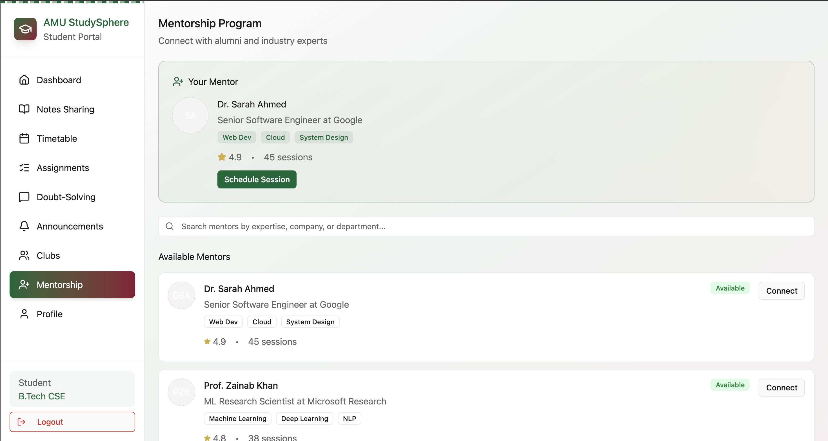Click the Dashboard home icon

[24, 80]
